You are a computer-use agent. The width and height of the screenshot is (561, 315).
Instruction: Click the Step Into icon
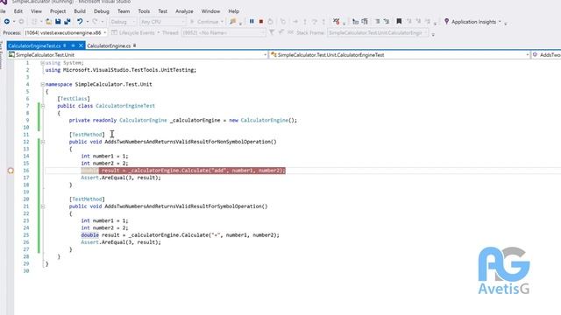[x=305, y=22]
